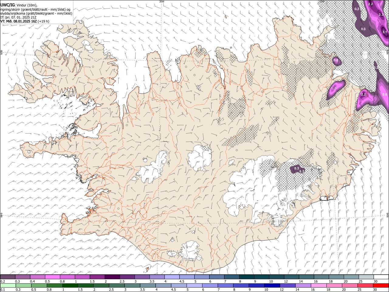This screenshot has width=389, height=292.
Task: Click bottom legend swatch above label 1
Action: (x=70, y=285)
